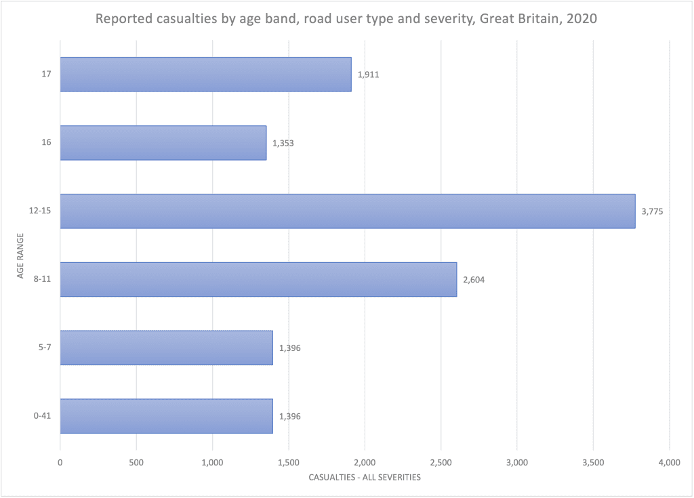Select the 2,604 data label

[x=474, y=280]
